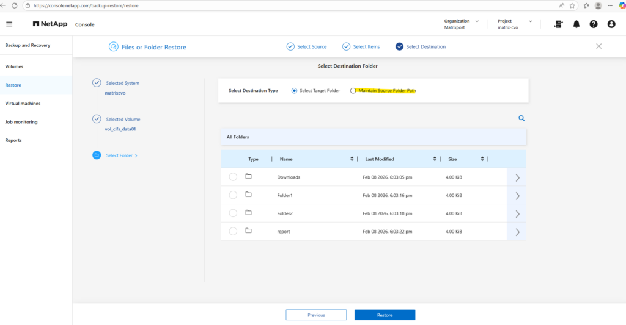Choose Maintain Source Folder Path option

(353, 91)
